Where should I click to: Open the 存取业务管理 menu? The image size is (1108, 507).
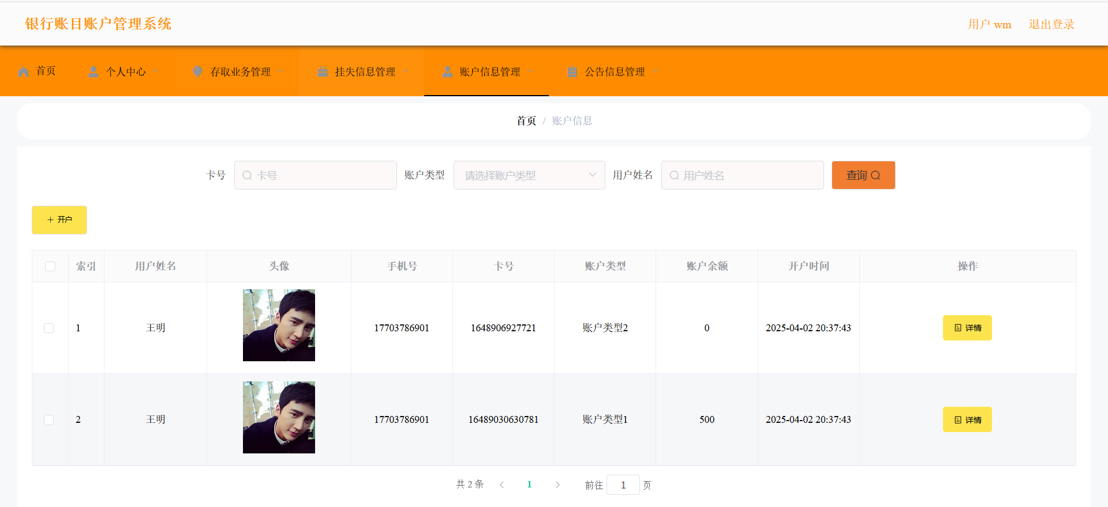pos(240,72)
